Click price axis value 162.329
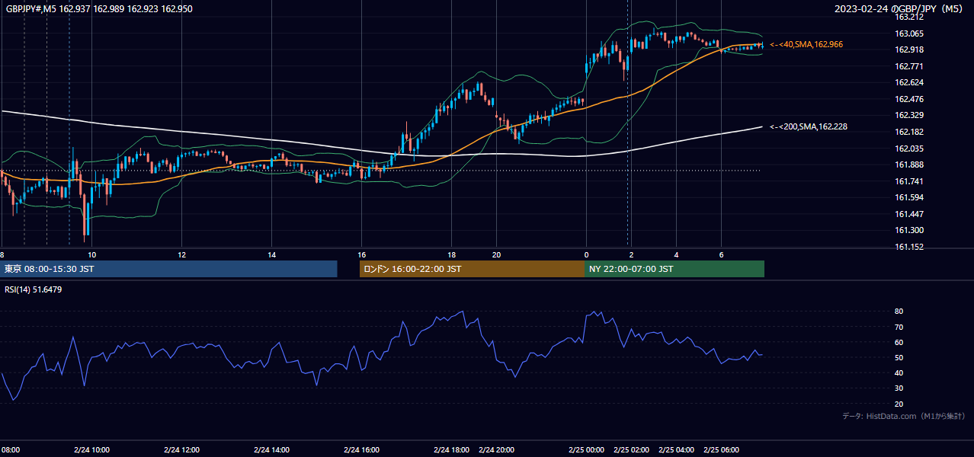 coord(909,116)
